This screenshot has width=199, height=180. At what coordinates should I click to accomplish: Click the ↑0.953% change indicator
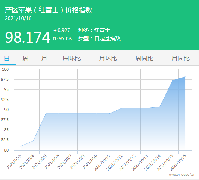(62, 38)
